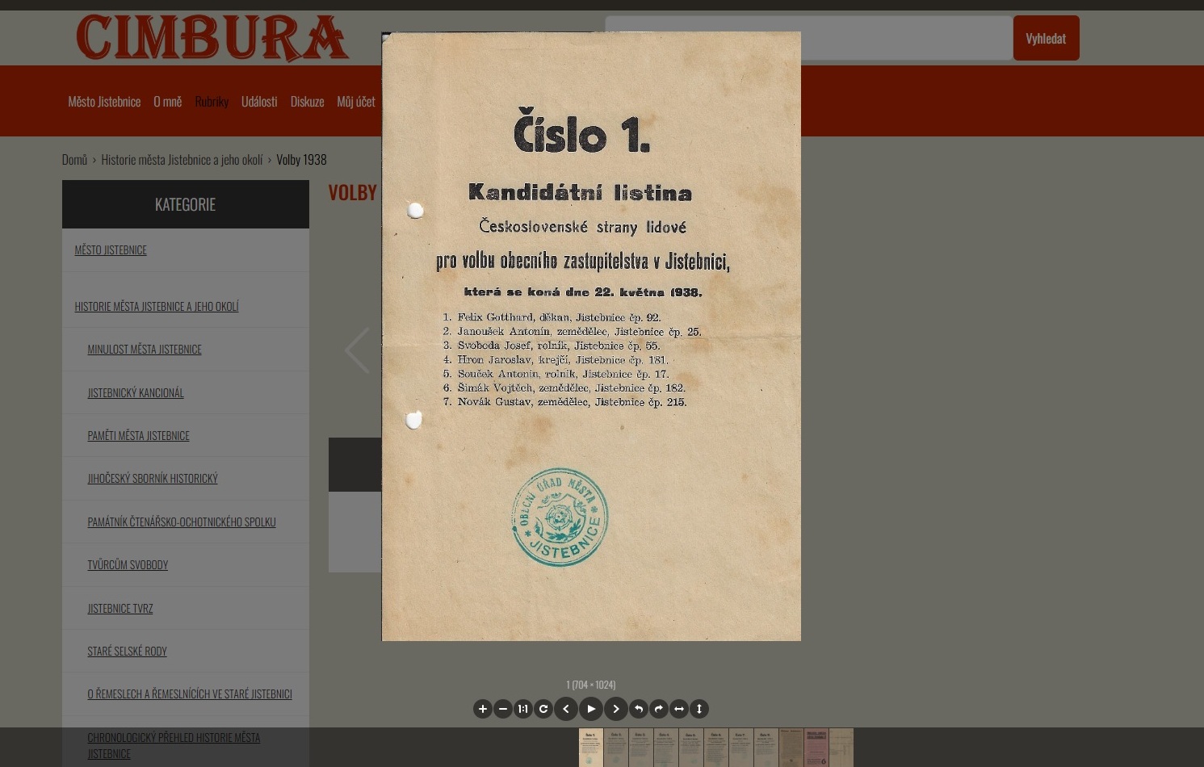Flip the image horizontally
Image resolution: width=1204 pixels, height=767 pixels.
[x=679, y=709]
